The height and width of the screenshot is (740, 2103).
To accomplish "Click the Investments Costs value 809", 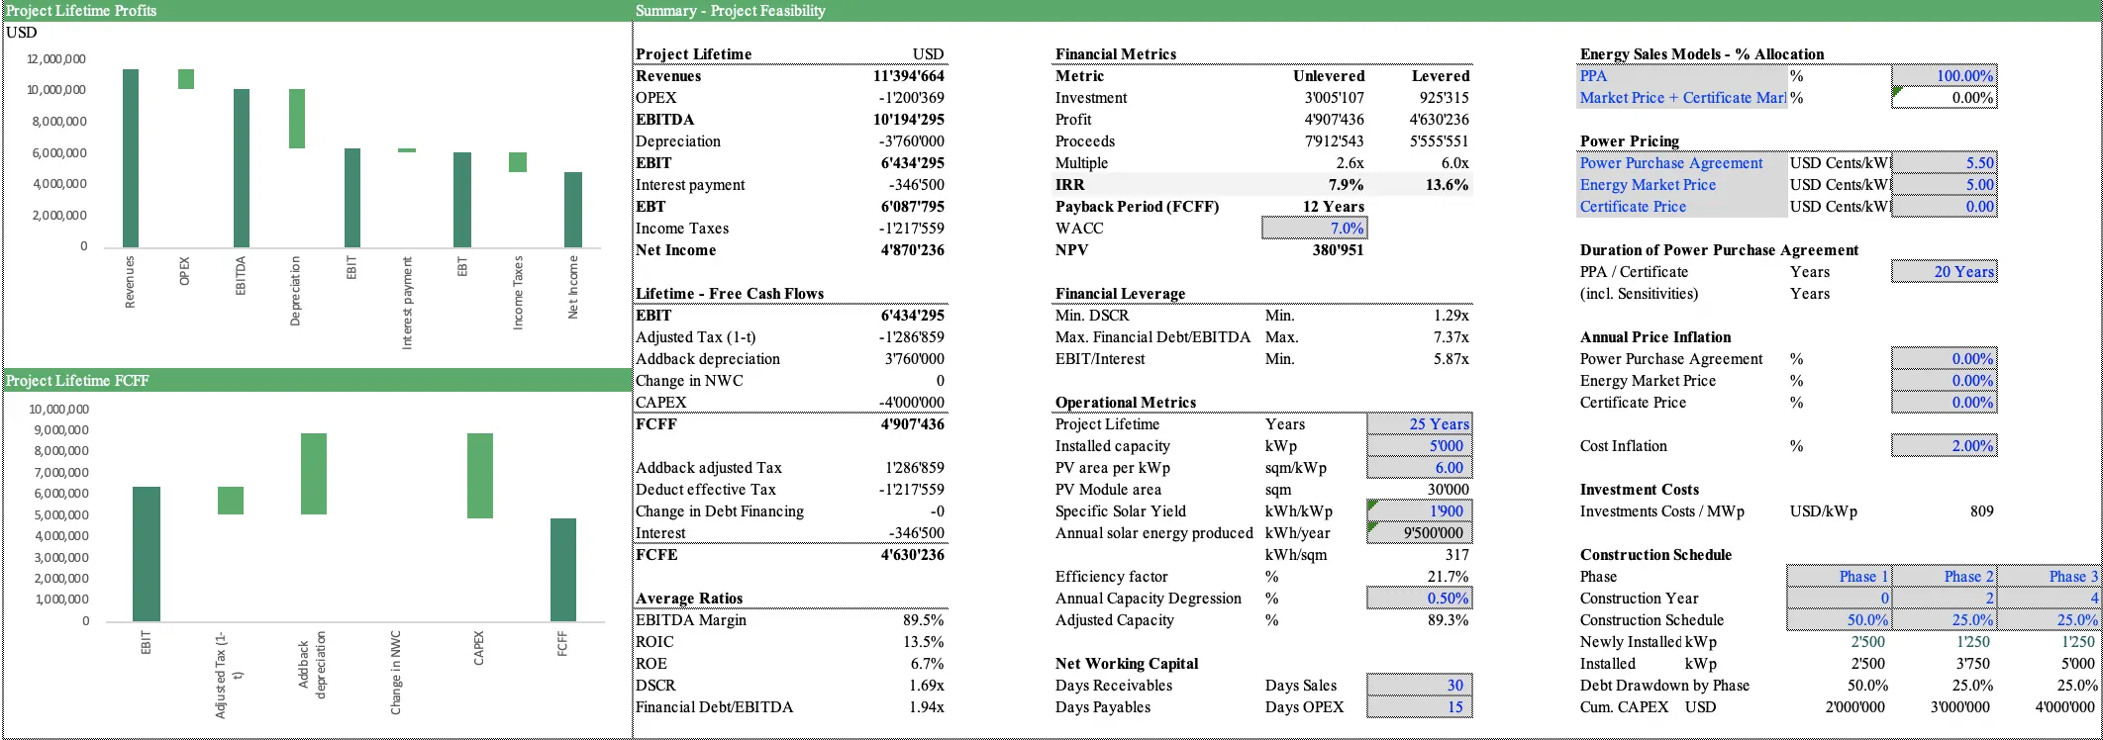I will (x=1981, y=511).
